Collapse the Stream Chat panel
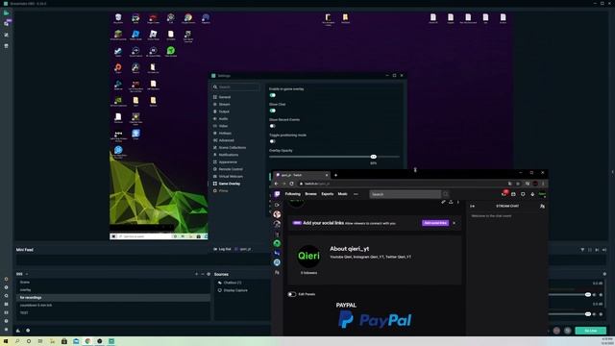 (472, 206)
